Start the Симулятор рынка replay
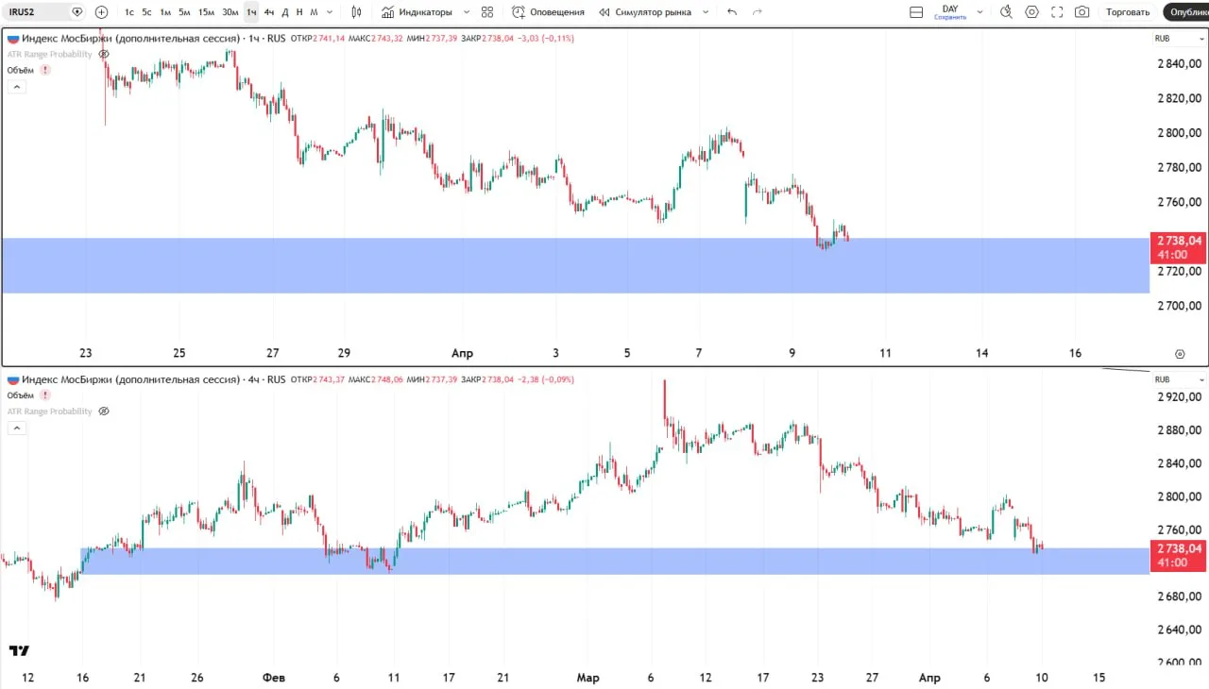Screen dimensions: 1209x689 tap(645, 12)
